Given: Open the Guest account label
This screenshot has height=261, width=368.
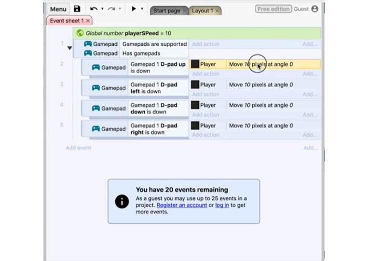Looking at the screenshot, I should tap(301, 9).
